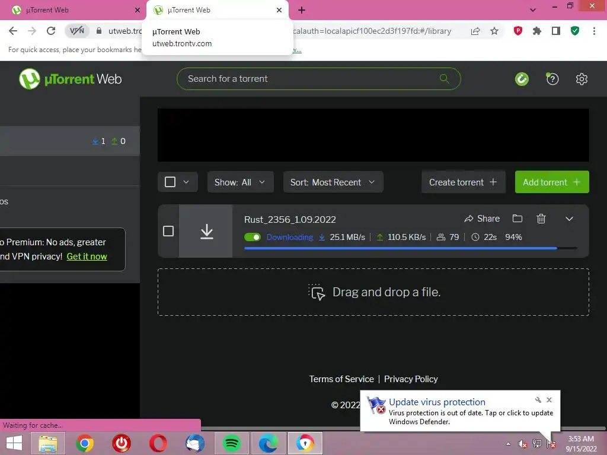
Task: Click the red shield extension icon
Action: [518, 31]
